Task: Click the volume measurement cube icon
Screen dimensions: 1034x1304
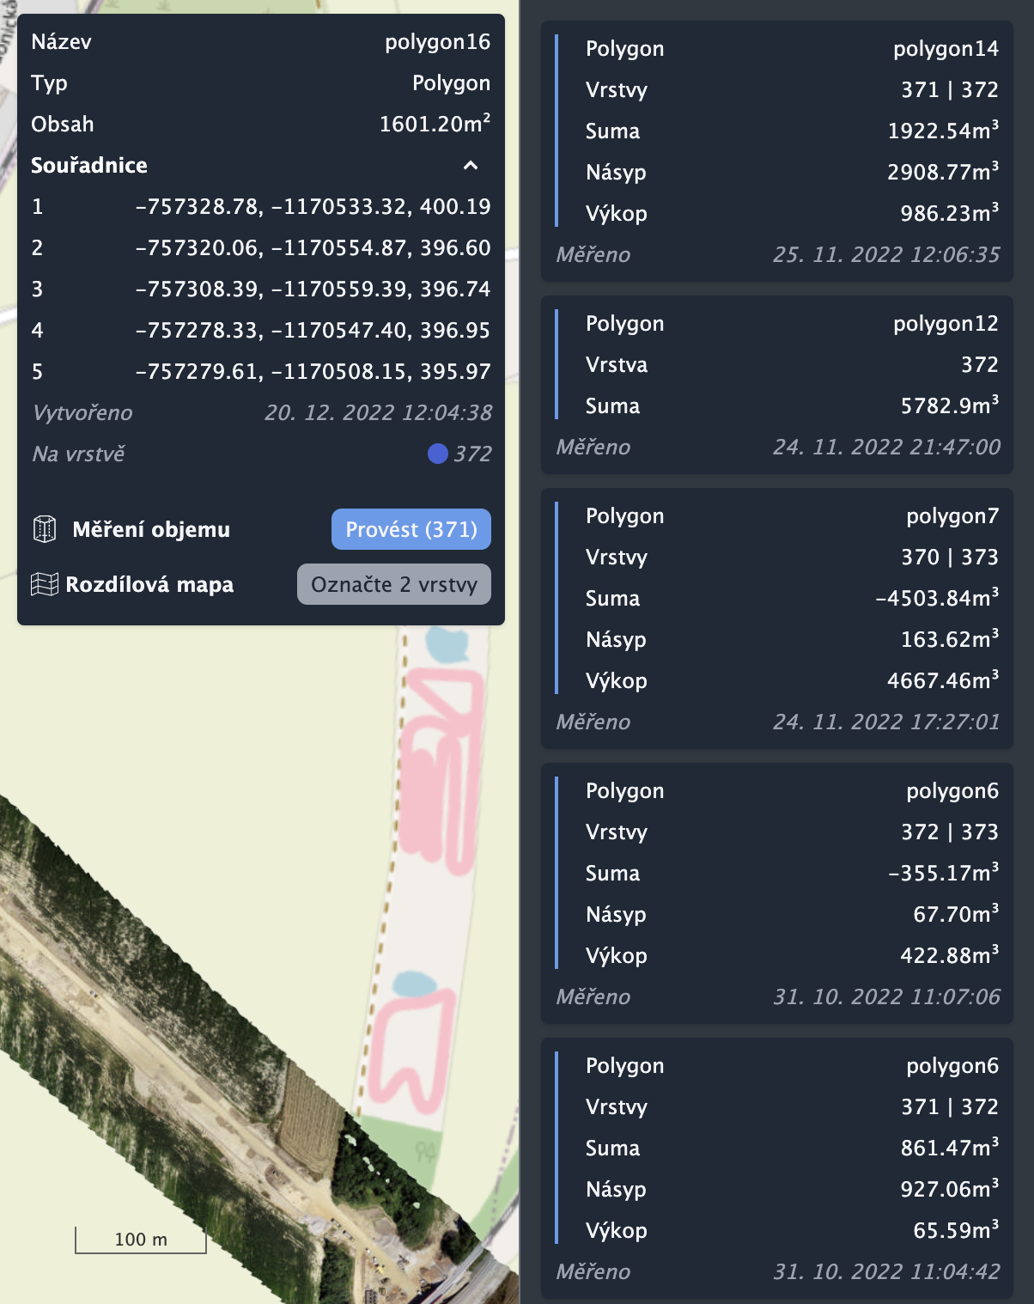Action: coord(44,529)
